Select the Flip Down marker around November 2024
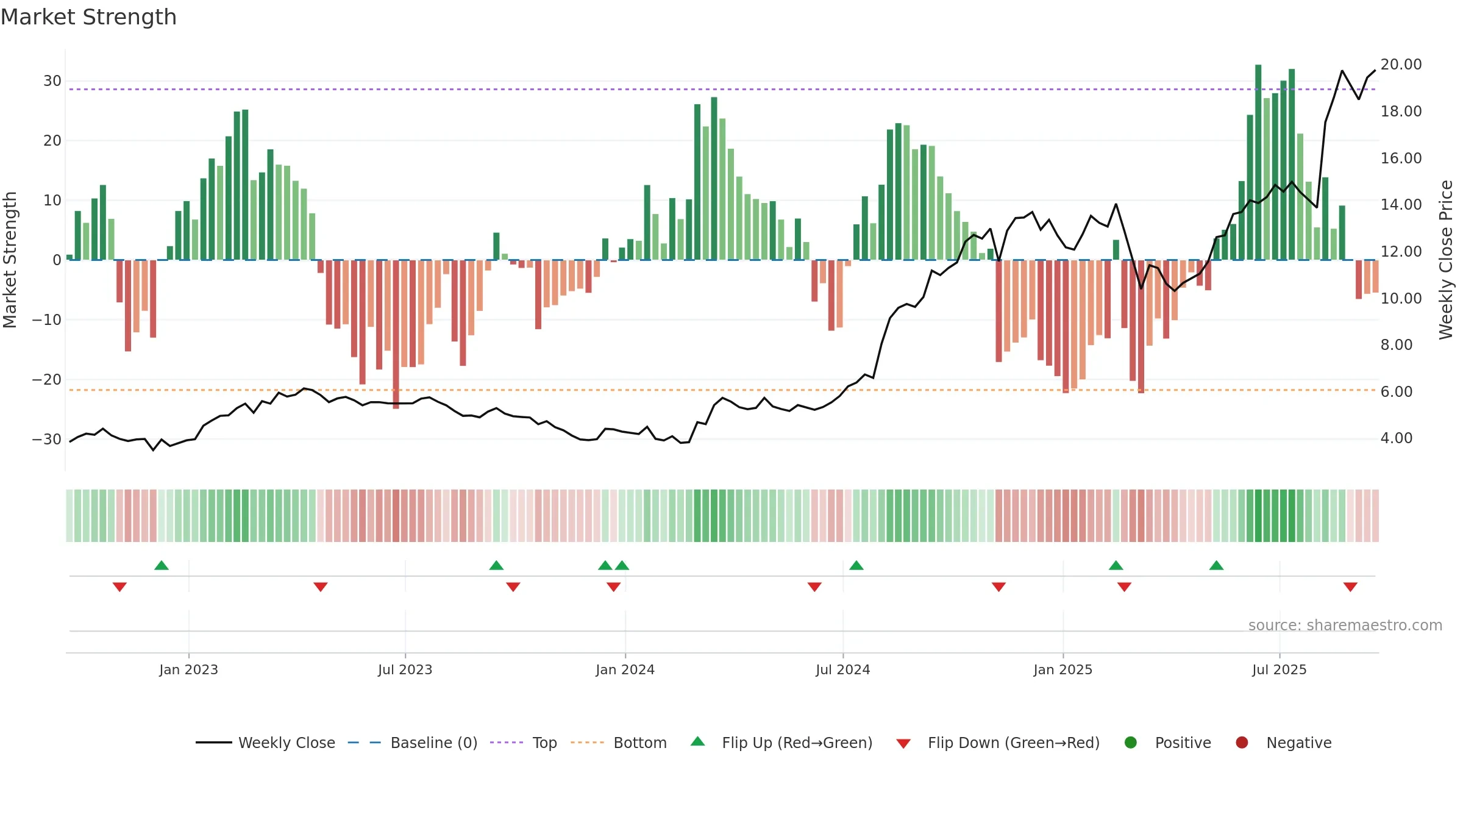 [998, 587]
